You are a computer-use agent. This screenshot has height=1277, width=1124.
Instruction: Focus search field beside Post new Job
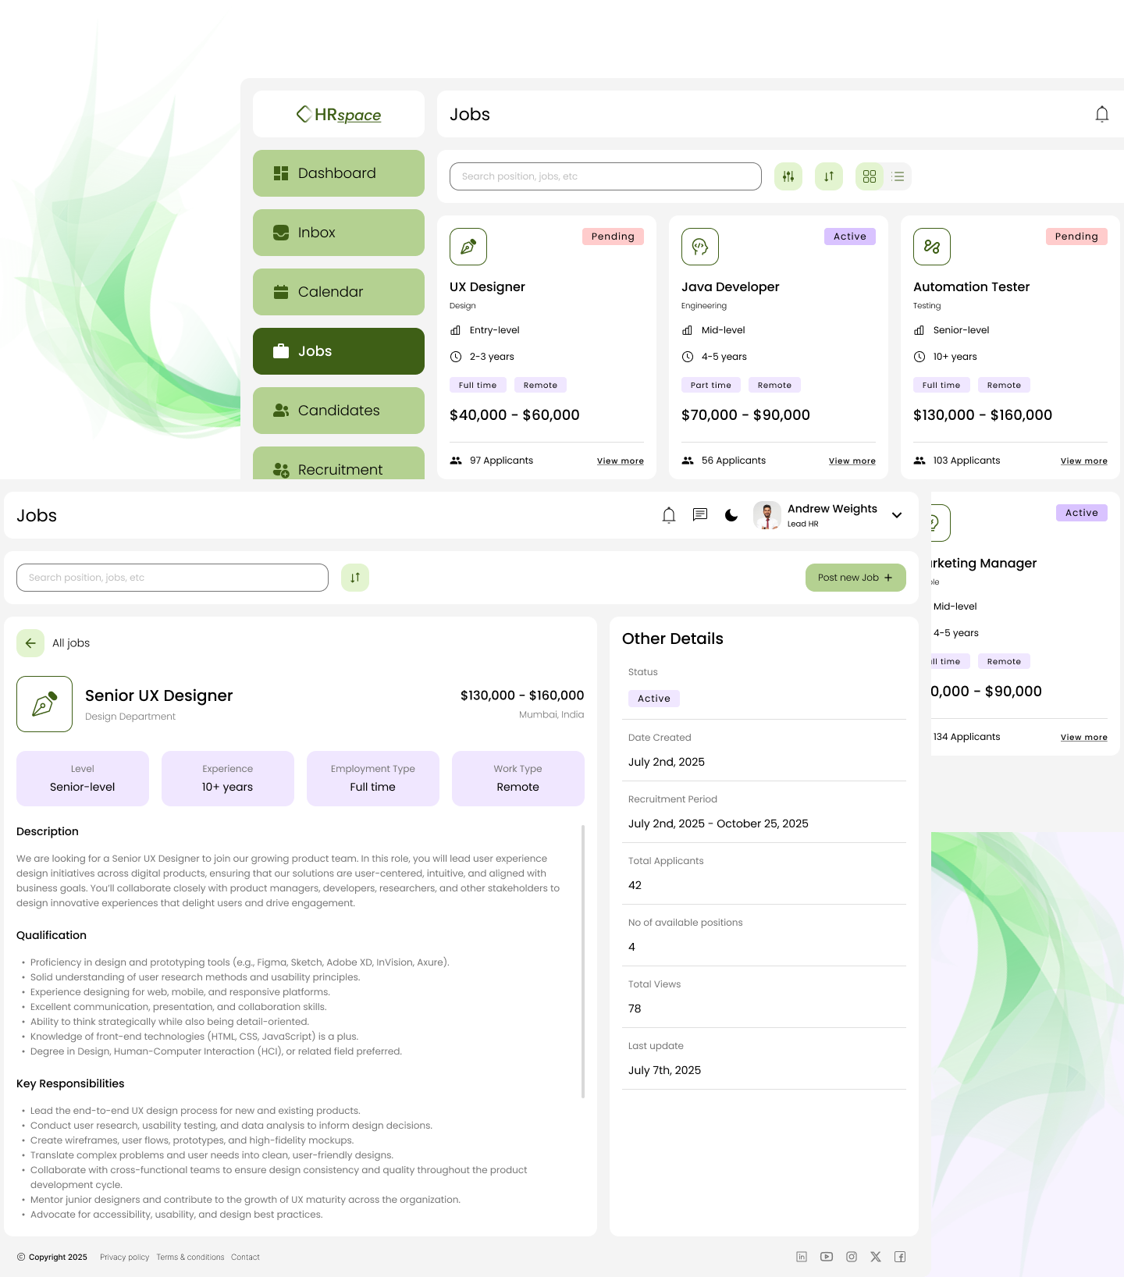click(x=173, y=578)
